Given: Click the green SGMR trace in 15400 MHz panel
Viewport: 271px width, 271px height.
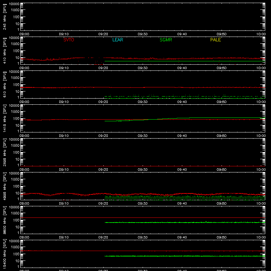Looking at the screenshot, I should point(185,256).
